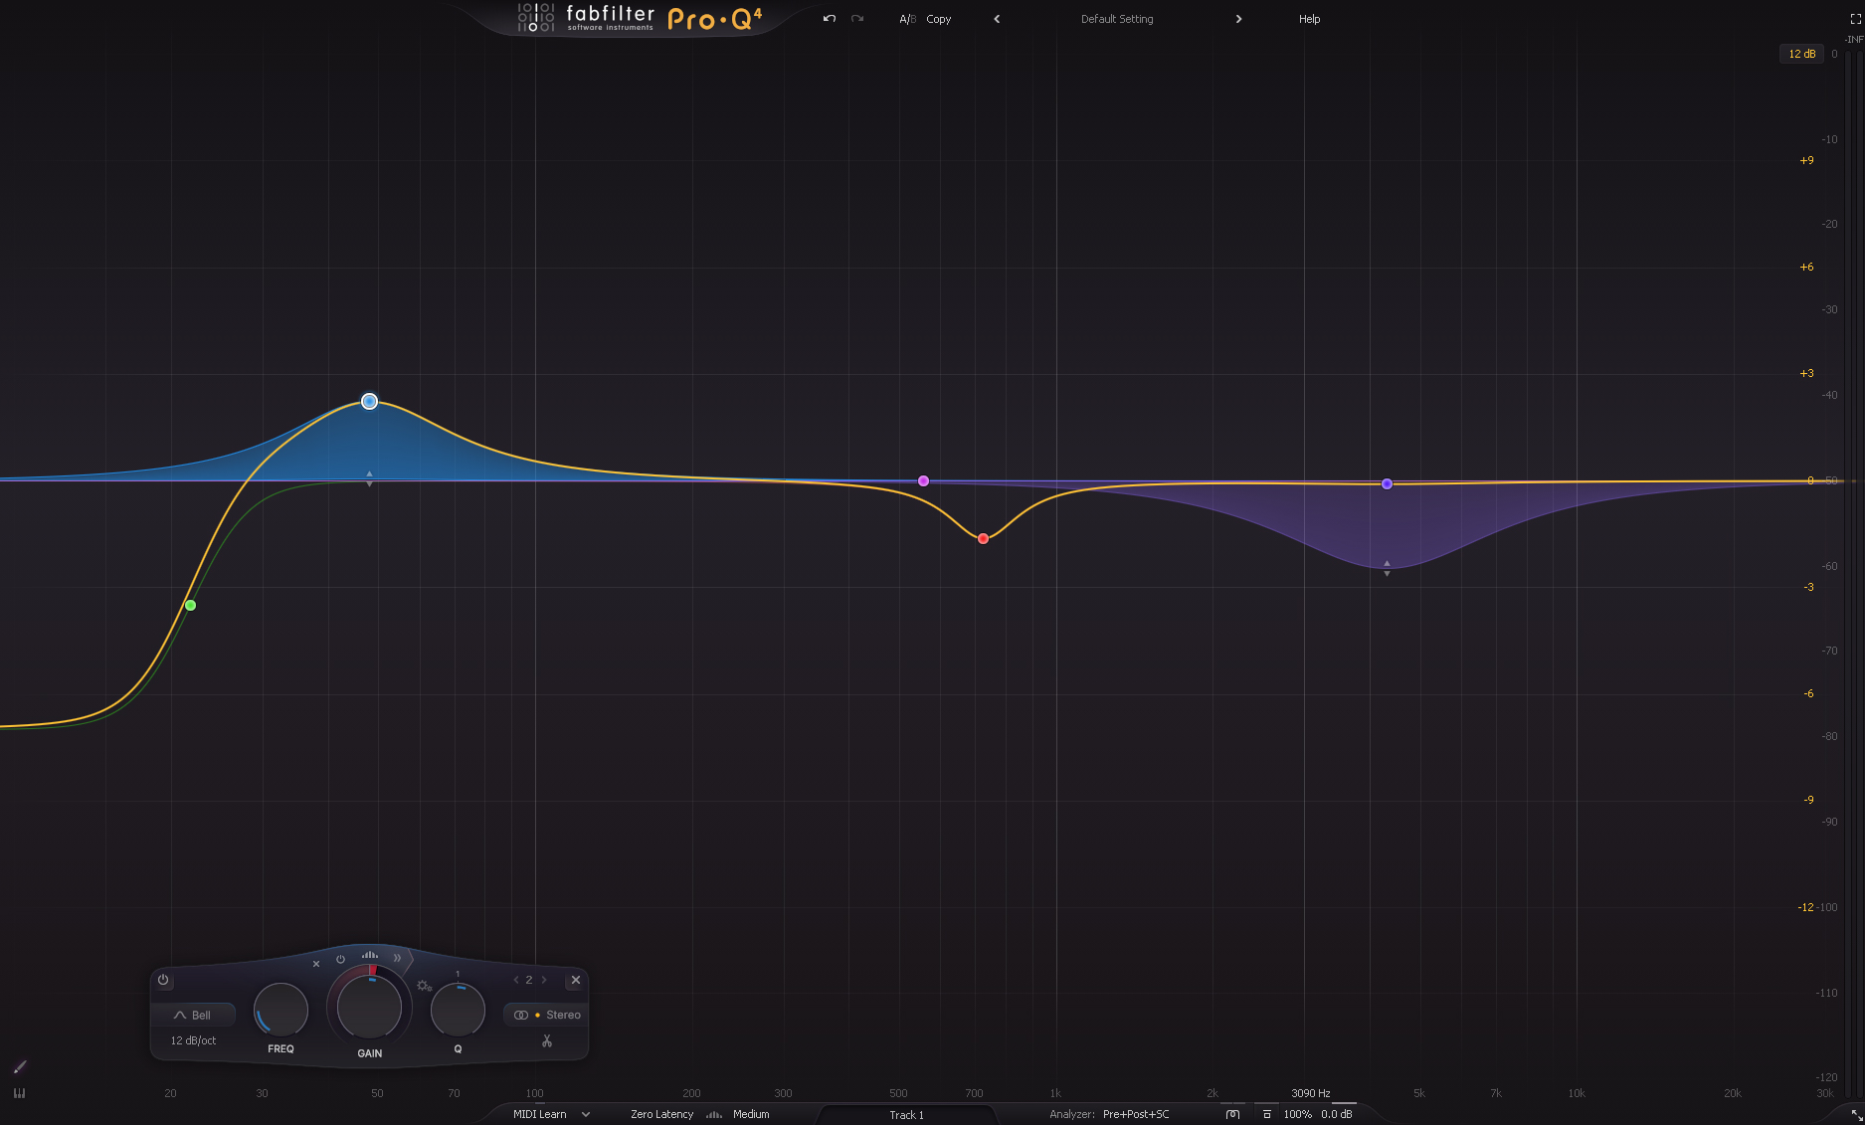Viewport: 1865px width, 1125px height.
Task: Open the 12 dB/oct slope selector
Action: click(x=193, y=1040)
